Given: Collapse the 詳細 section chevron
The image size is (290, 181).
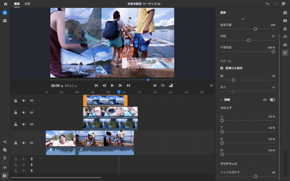Looking at the screenshot, I should click(221, 100).
